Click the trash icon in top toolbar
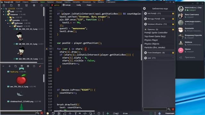205x115 pixels. pos(19,5)
